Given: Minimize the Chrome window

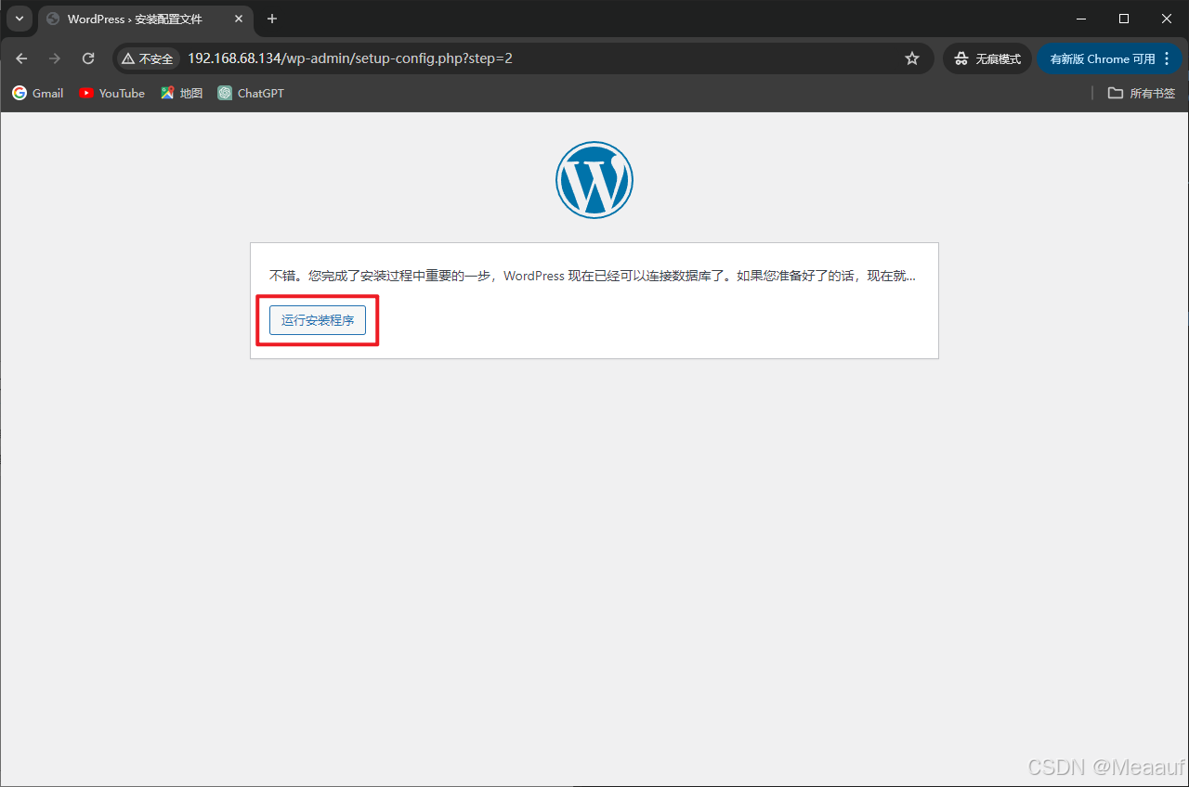Looking at the screenshot, I should tap(1081, 19).
